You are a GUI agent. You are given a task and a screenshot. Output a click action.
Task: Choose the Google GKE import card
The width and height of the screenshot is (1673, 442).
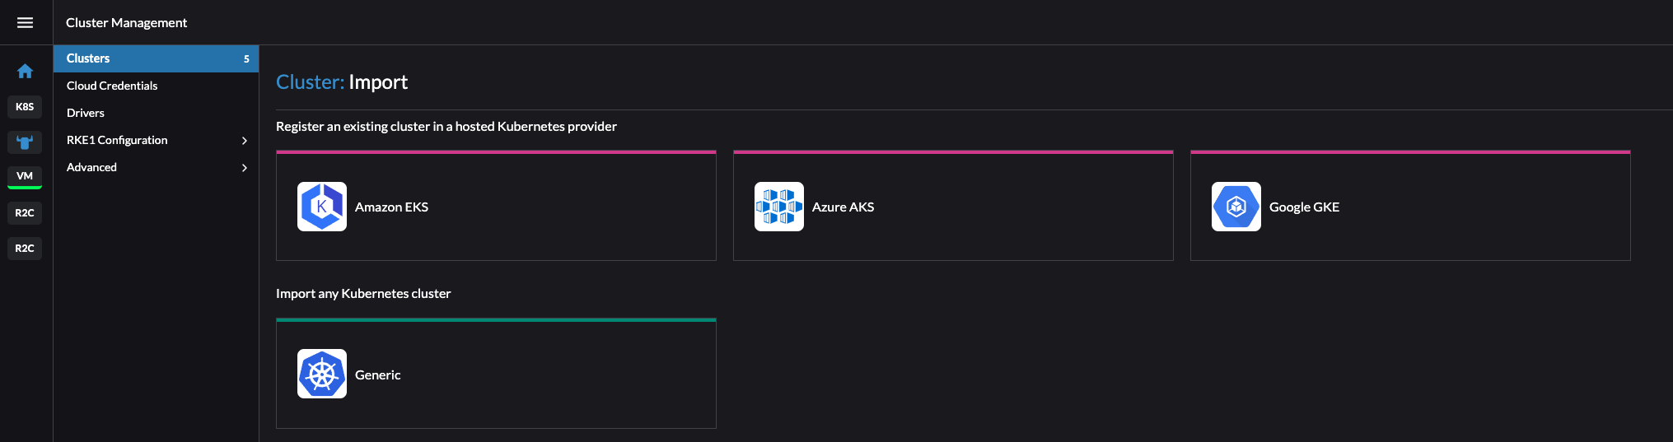1410,206
